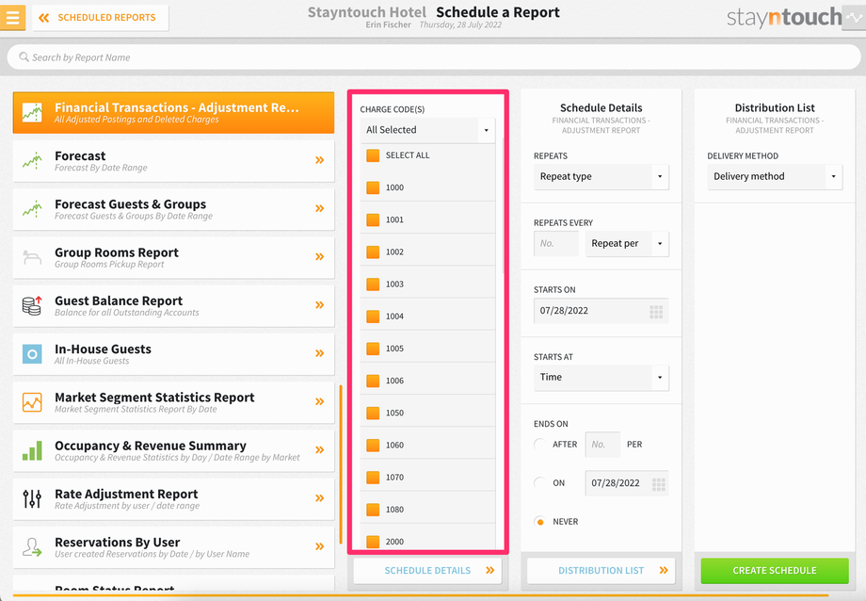866x601 pixels.
Task: Click the Reservations By User row arrow
Action: coord(320,546)
